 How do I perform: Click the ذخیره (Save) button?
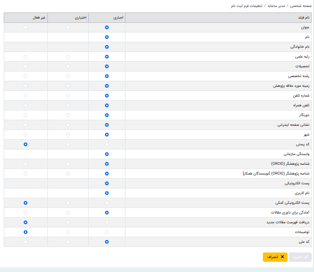[301, 257]
